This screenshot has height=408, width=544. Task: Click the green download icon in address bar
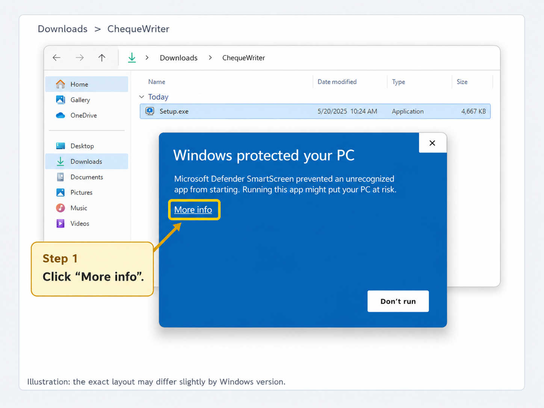click(x=132, y=57)
